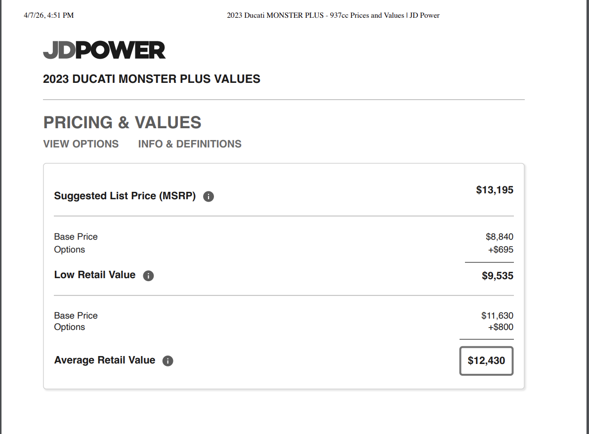Click the info icon next to Low Retail Value
Viewport: 589px width, 434px height.
point(148,276)
